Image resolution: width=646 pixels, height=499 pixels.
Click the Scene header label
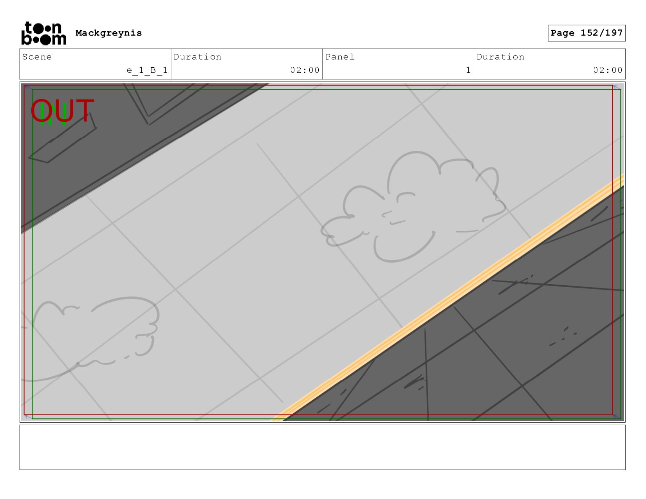(x=37, y=57)
